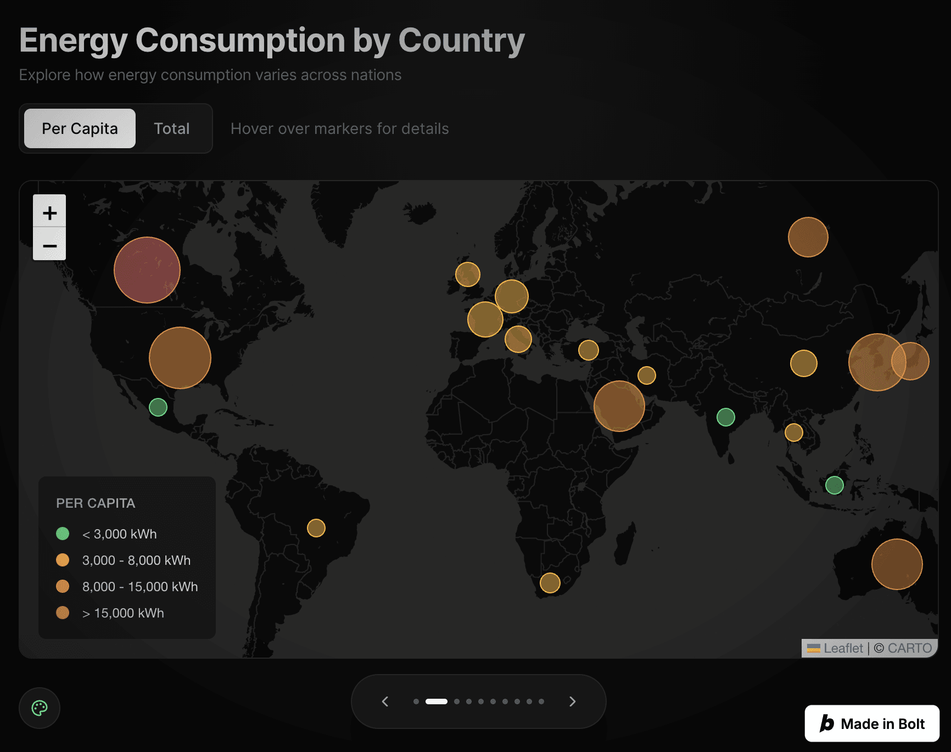Zoom out using the minus map control

(x=49, y=245)
